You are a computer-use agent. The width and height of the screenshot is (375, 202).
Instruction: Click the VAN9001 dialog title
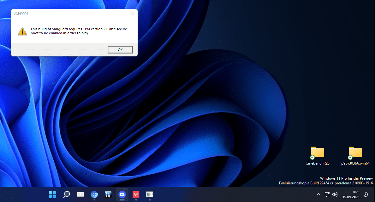21,14
